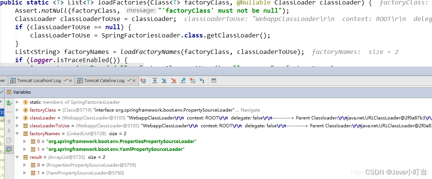
Task: Click SpringFactoriesLoader.class.getClassLoader() in editor
Action: [x=186, y=36]
